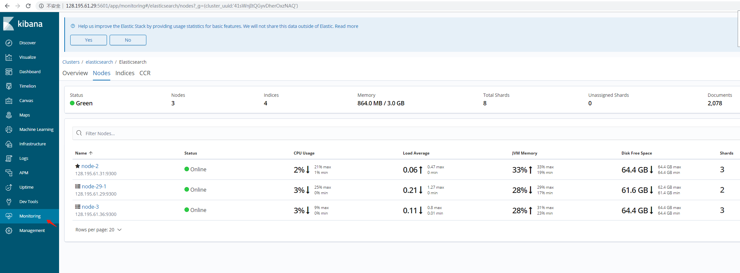Image resolution: width=740 pixels, height=273 pixels.
Task: Select Dashboard label in sidebar
Action: click(x=30, y=72)
